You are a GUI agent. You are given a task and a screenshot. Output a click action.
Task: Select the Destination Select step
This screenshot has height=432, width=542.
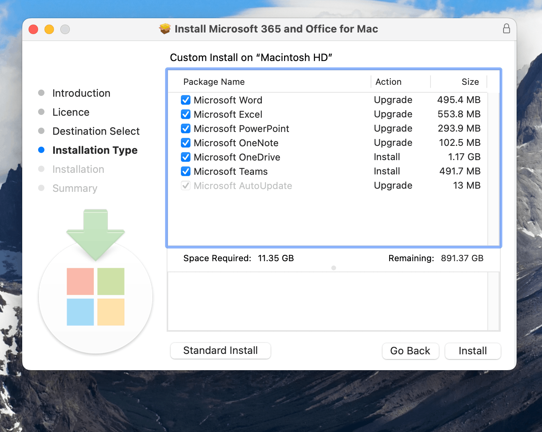(96, 131)
